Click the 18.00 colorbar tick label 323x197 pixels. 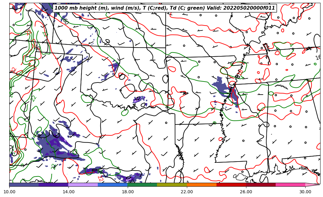pos(128,192)
